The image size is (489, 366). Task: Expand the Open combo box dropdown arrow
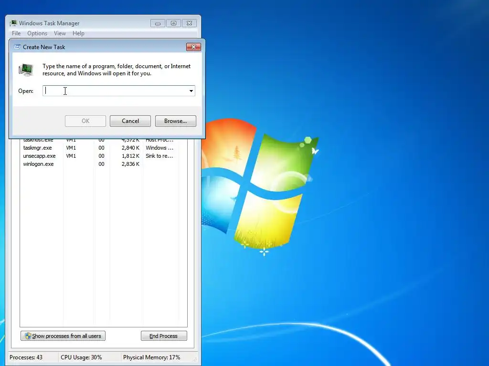pyautogui.click(x=191, y=91)
